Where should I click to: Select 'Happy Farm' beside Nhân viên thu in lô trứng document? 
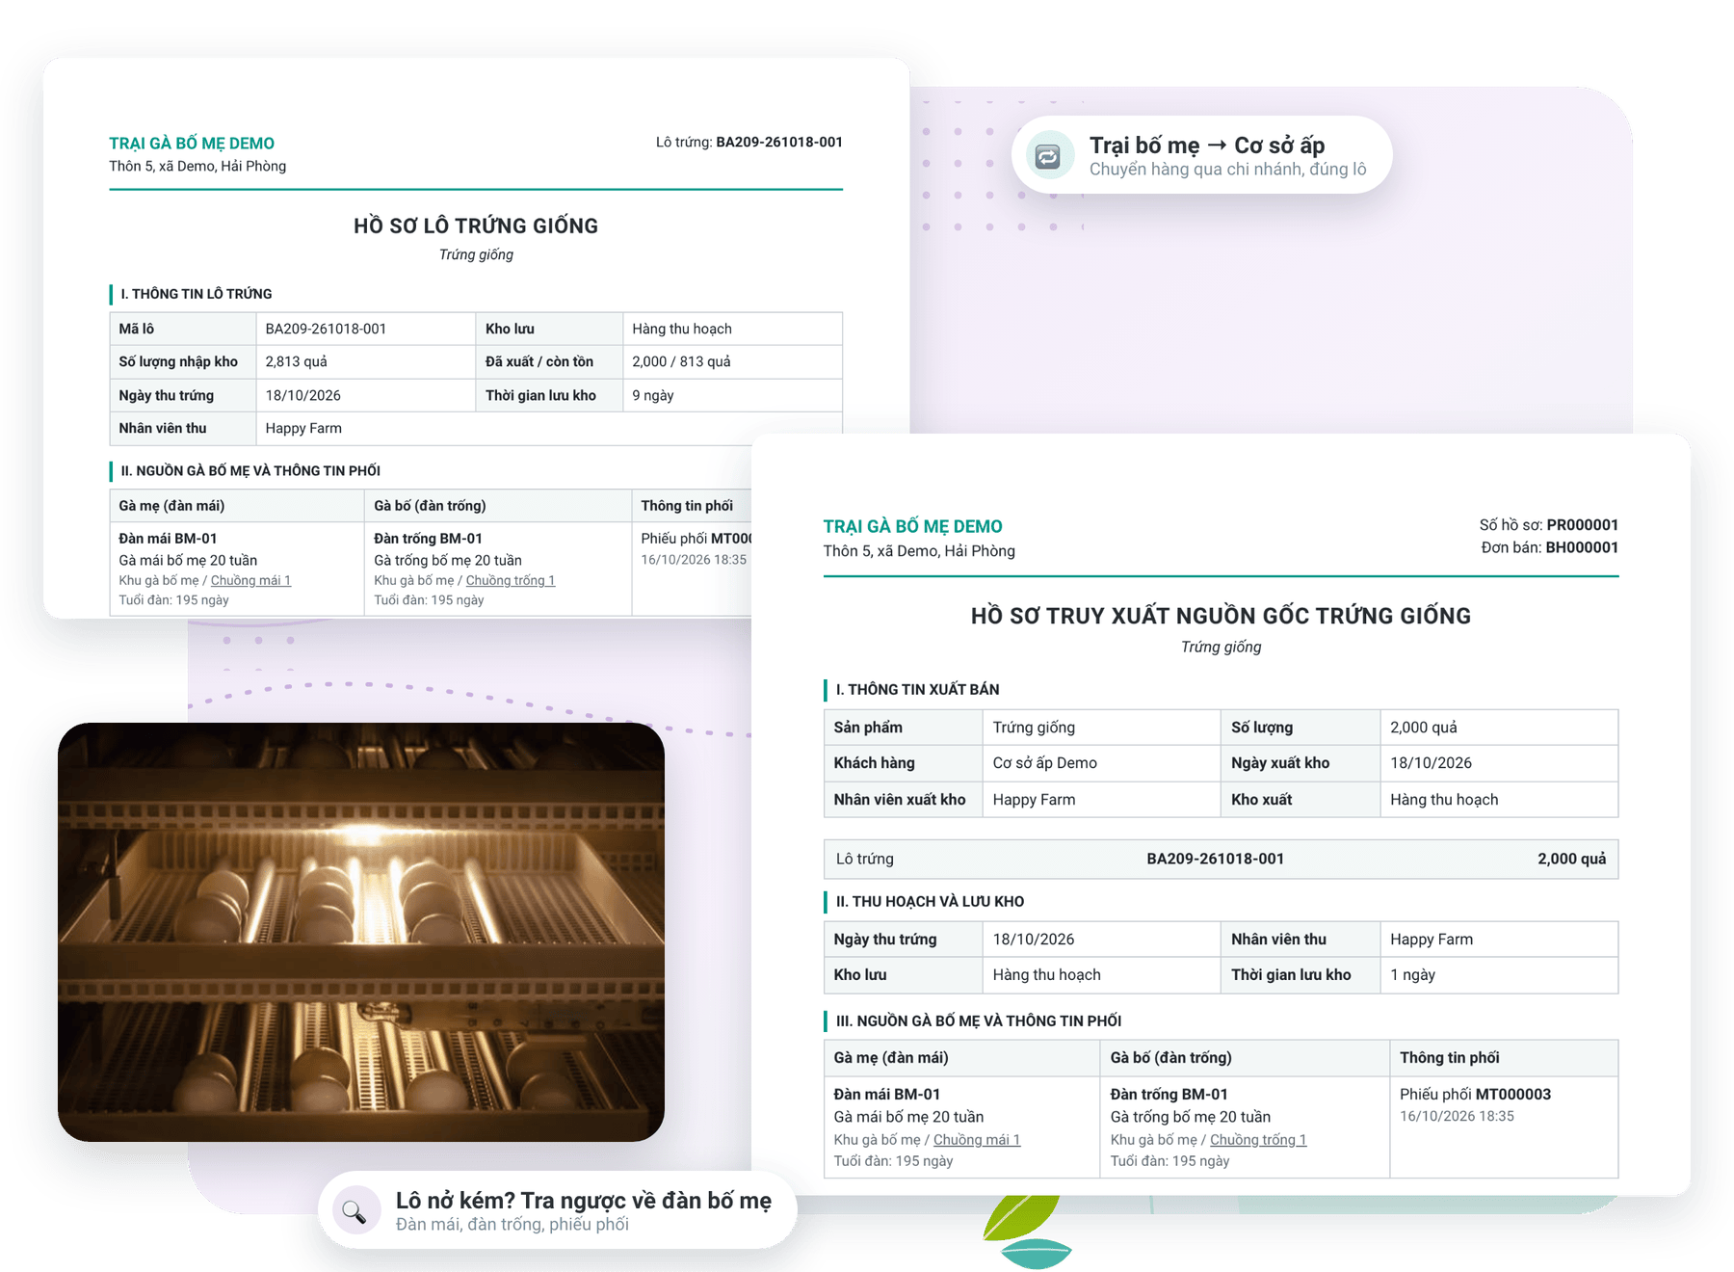click(303, 428)
